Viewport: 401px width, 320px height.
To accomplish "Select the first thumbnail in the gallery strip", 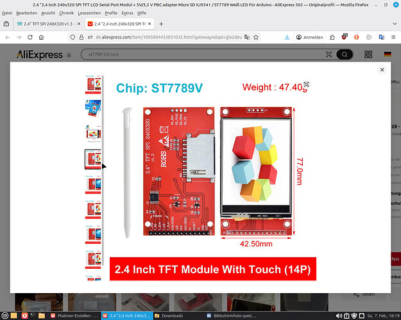I will (x=94, y=84).
